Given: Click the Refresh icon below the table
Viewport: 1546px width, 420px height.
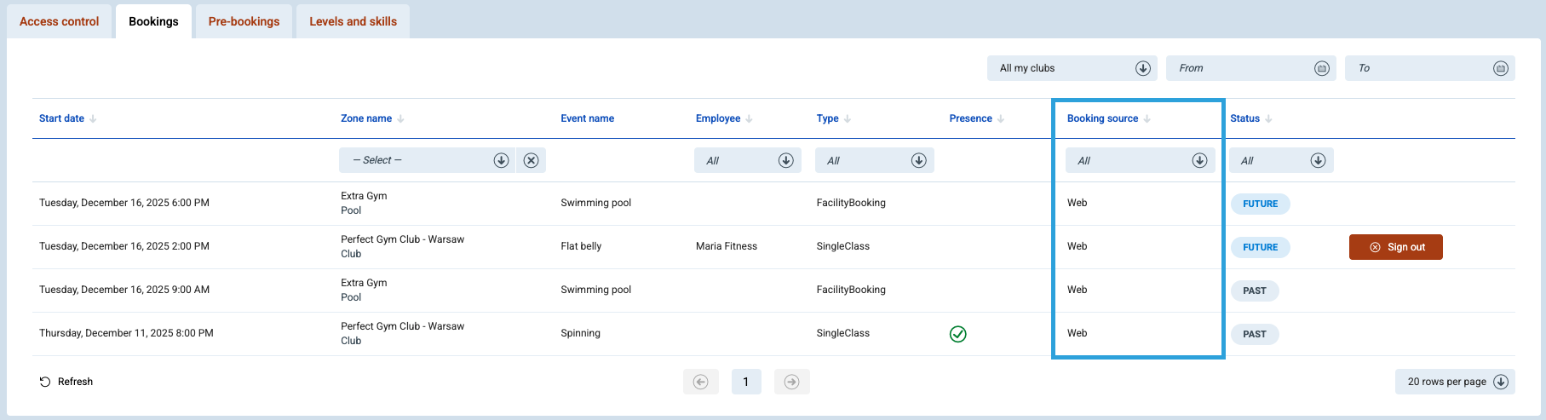Looking at the screenshot, I should tap(45, 382).
